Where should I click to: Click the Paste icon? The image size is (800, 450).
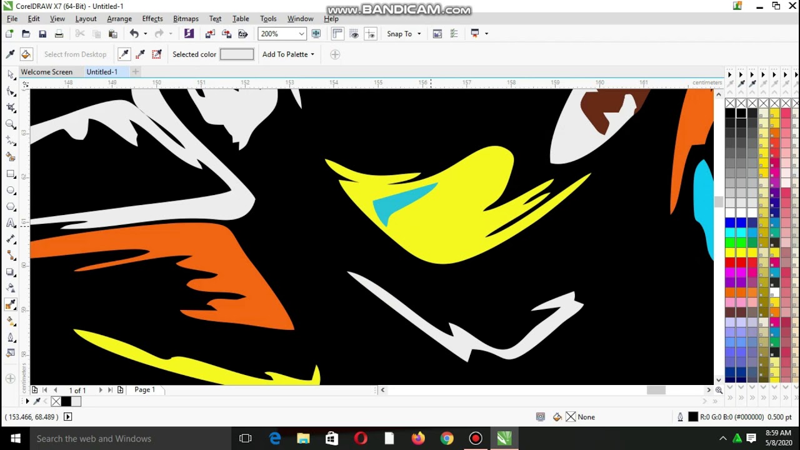coord(113,34)
